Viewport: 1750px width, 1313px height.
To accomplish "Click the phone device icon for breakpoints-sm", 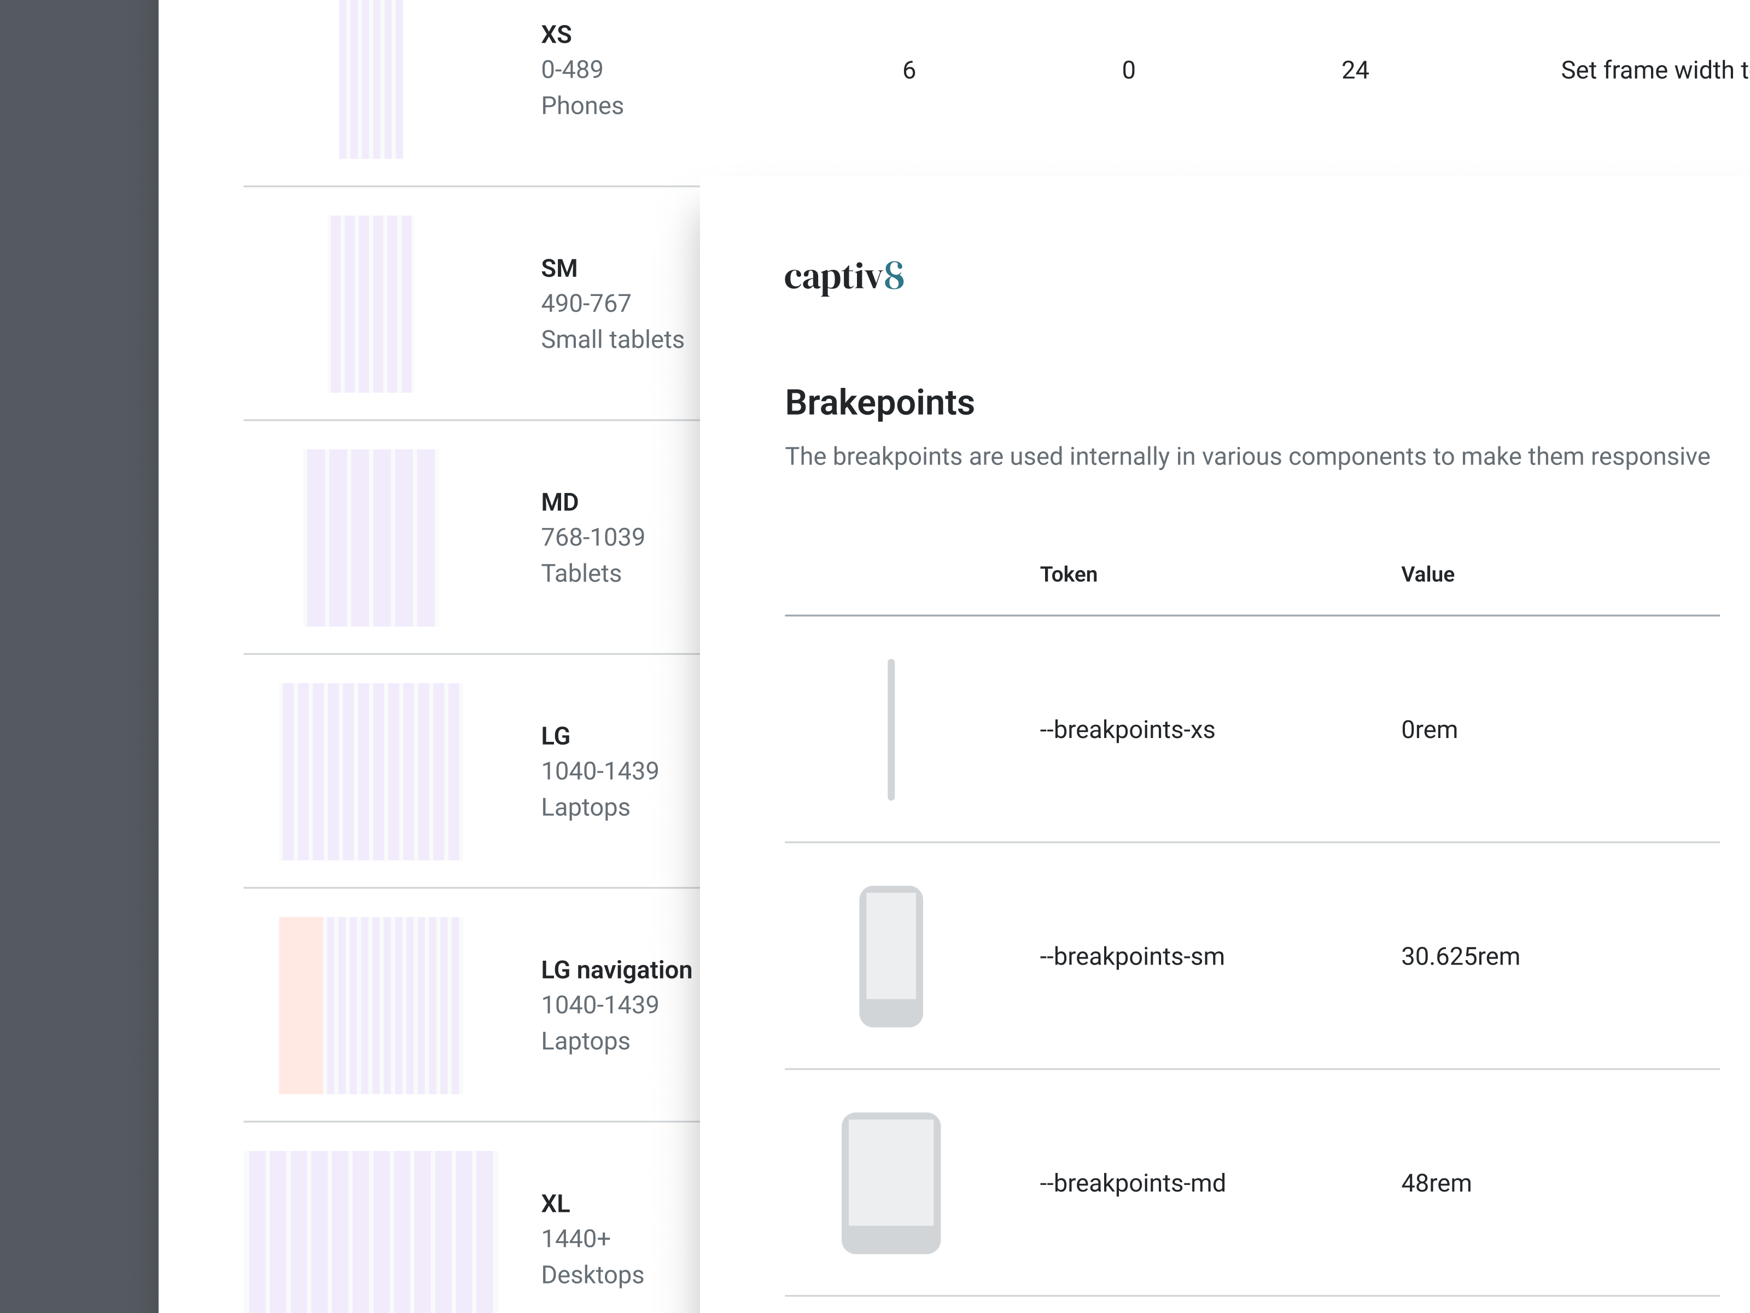I will pyautogui.click(x=891, y=956).
